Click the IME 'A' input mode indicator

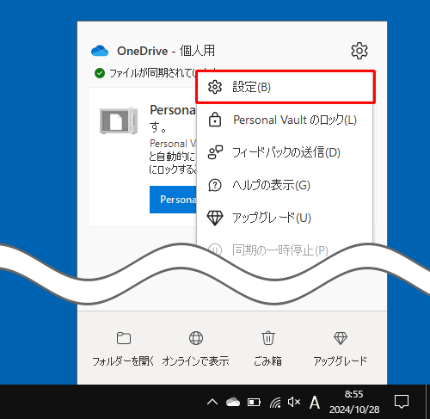315,403
